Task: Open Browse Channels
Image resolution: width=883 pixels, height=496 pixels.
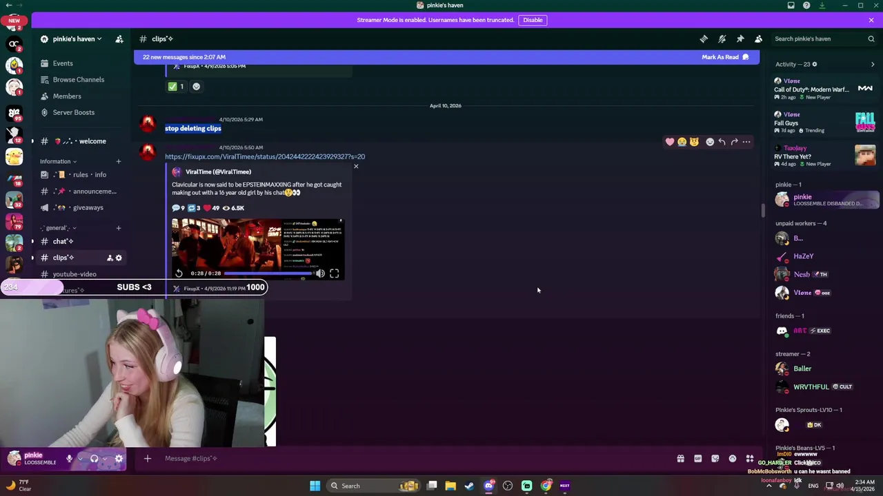Action: 80,80
